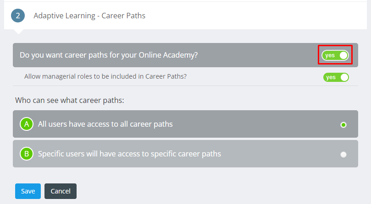Disable managerial roles in Career Paths toggle

pyautogui.click(x=336, y=77)
